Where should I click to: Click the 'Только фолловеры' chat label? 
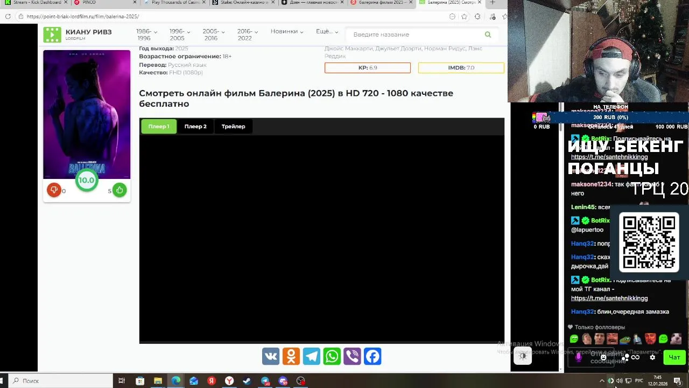[600, 327]
